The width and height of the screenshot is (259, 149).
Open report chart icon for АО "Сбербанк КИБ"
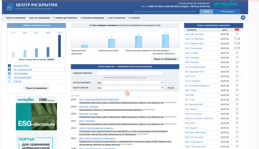pos(239,43)
